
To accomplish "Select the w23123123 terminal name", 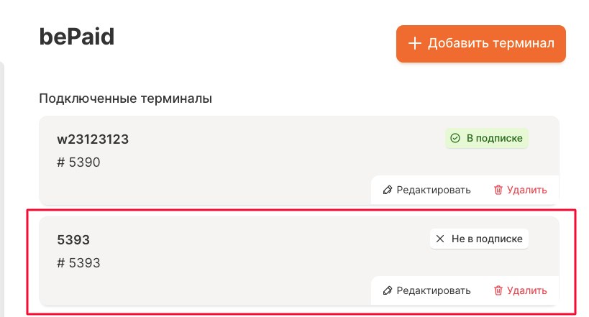I will (93, 139).
